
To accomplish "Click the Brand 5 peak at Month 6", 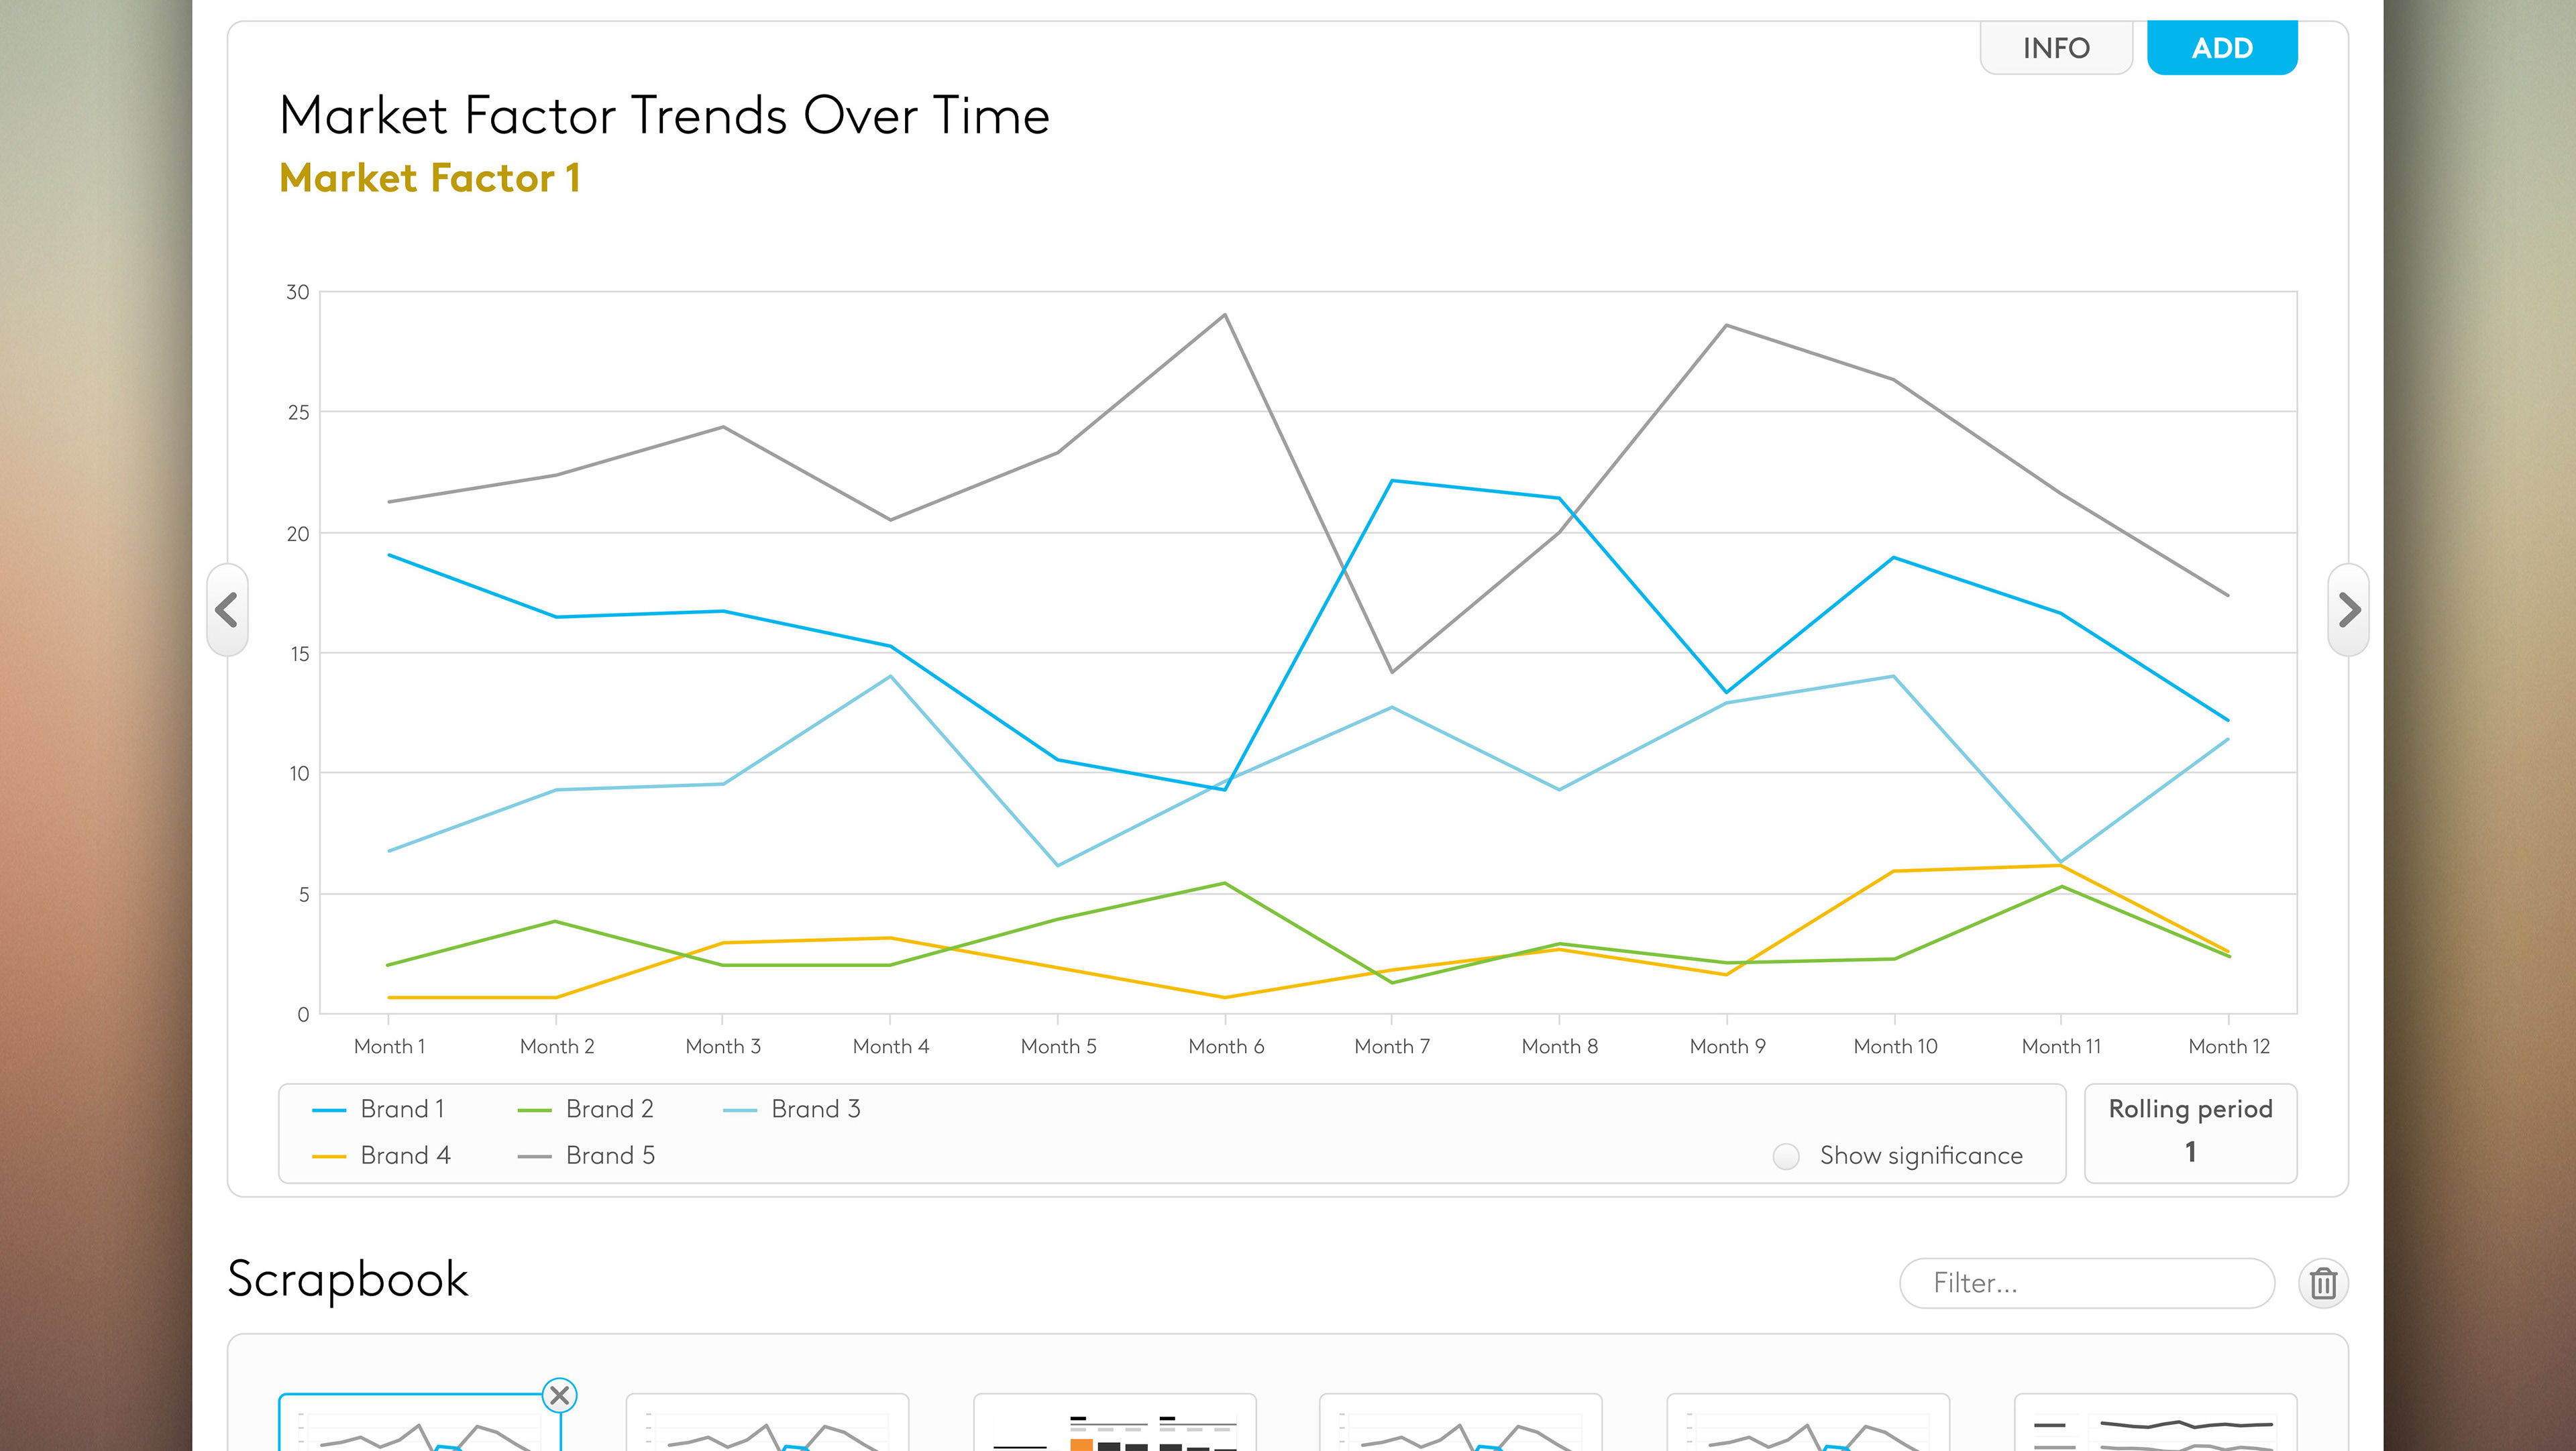I will (x=1224, y=314).
